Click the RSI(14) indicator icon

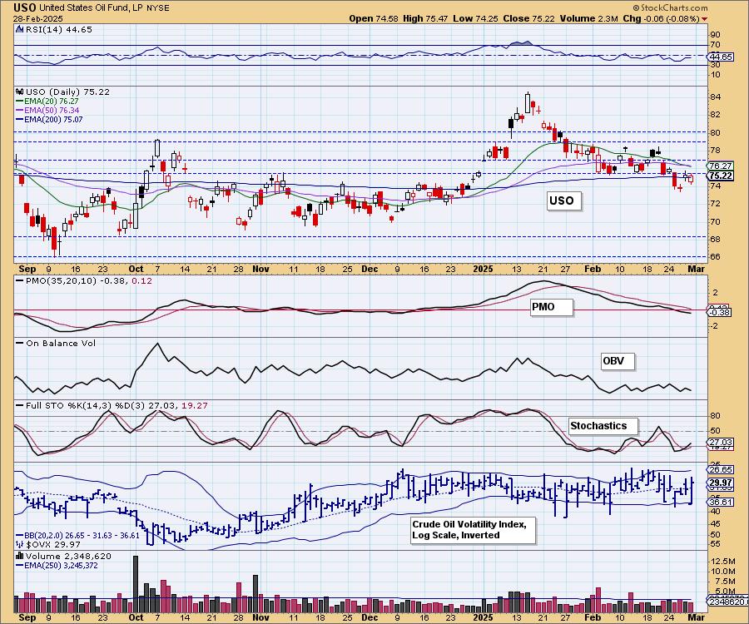pos(20,29)
